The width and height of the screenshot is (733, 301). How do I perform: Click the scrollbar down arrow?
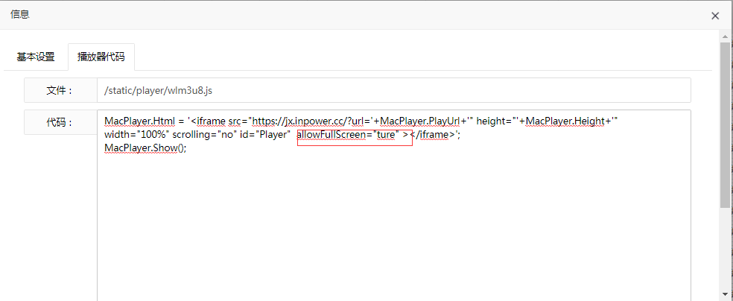pyautogui.click(x=725, y=295)
